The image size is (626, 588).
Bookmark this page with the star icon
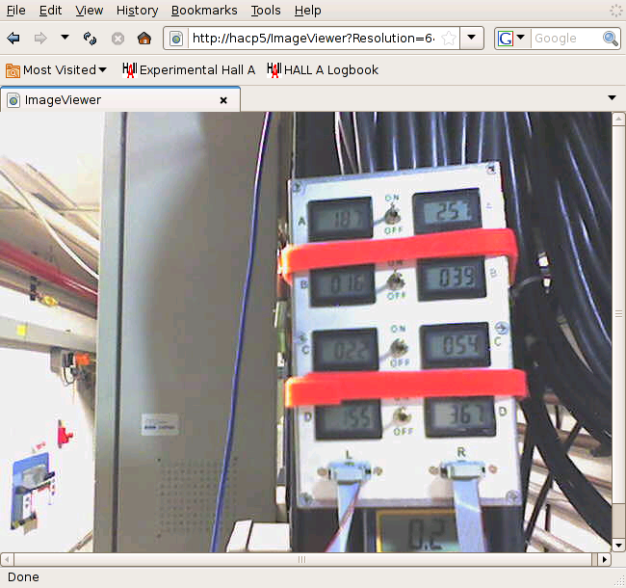449,39
